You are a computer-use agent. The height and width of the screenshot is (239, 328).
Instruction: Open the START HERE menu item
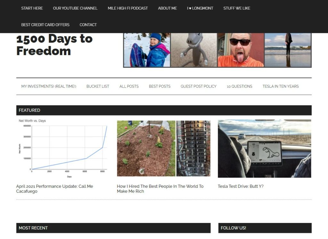[32, 8]
